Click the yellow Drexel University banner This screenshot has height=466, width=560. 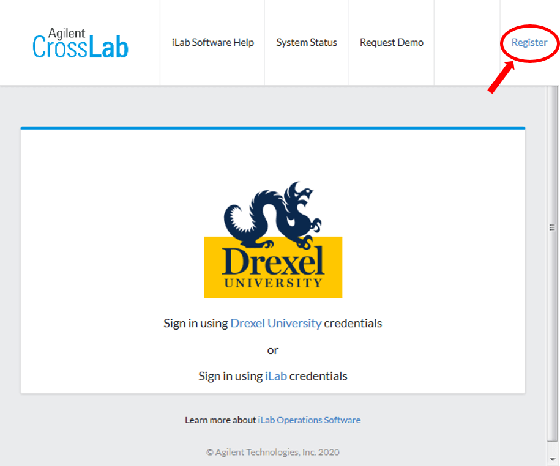[273, 267]
